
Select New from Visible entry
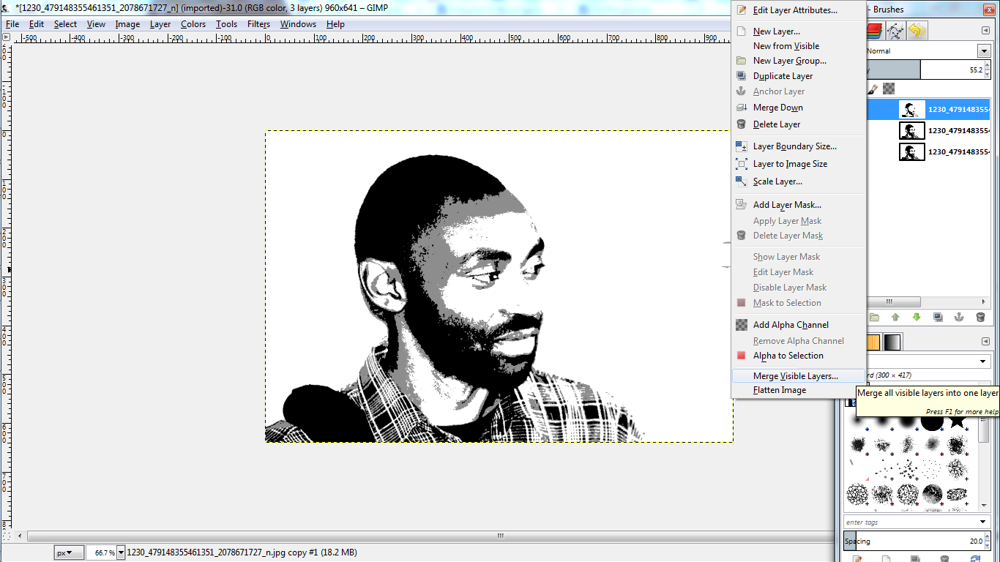pos(786,46)
